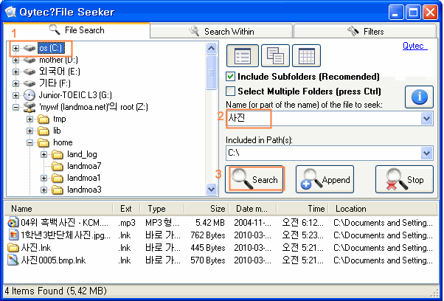Viewport: 444px width, 301px height.
Task: Expand the os (C:) tree node
Action: (16, 49)
